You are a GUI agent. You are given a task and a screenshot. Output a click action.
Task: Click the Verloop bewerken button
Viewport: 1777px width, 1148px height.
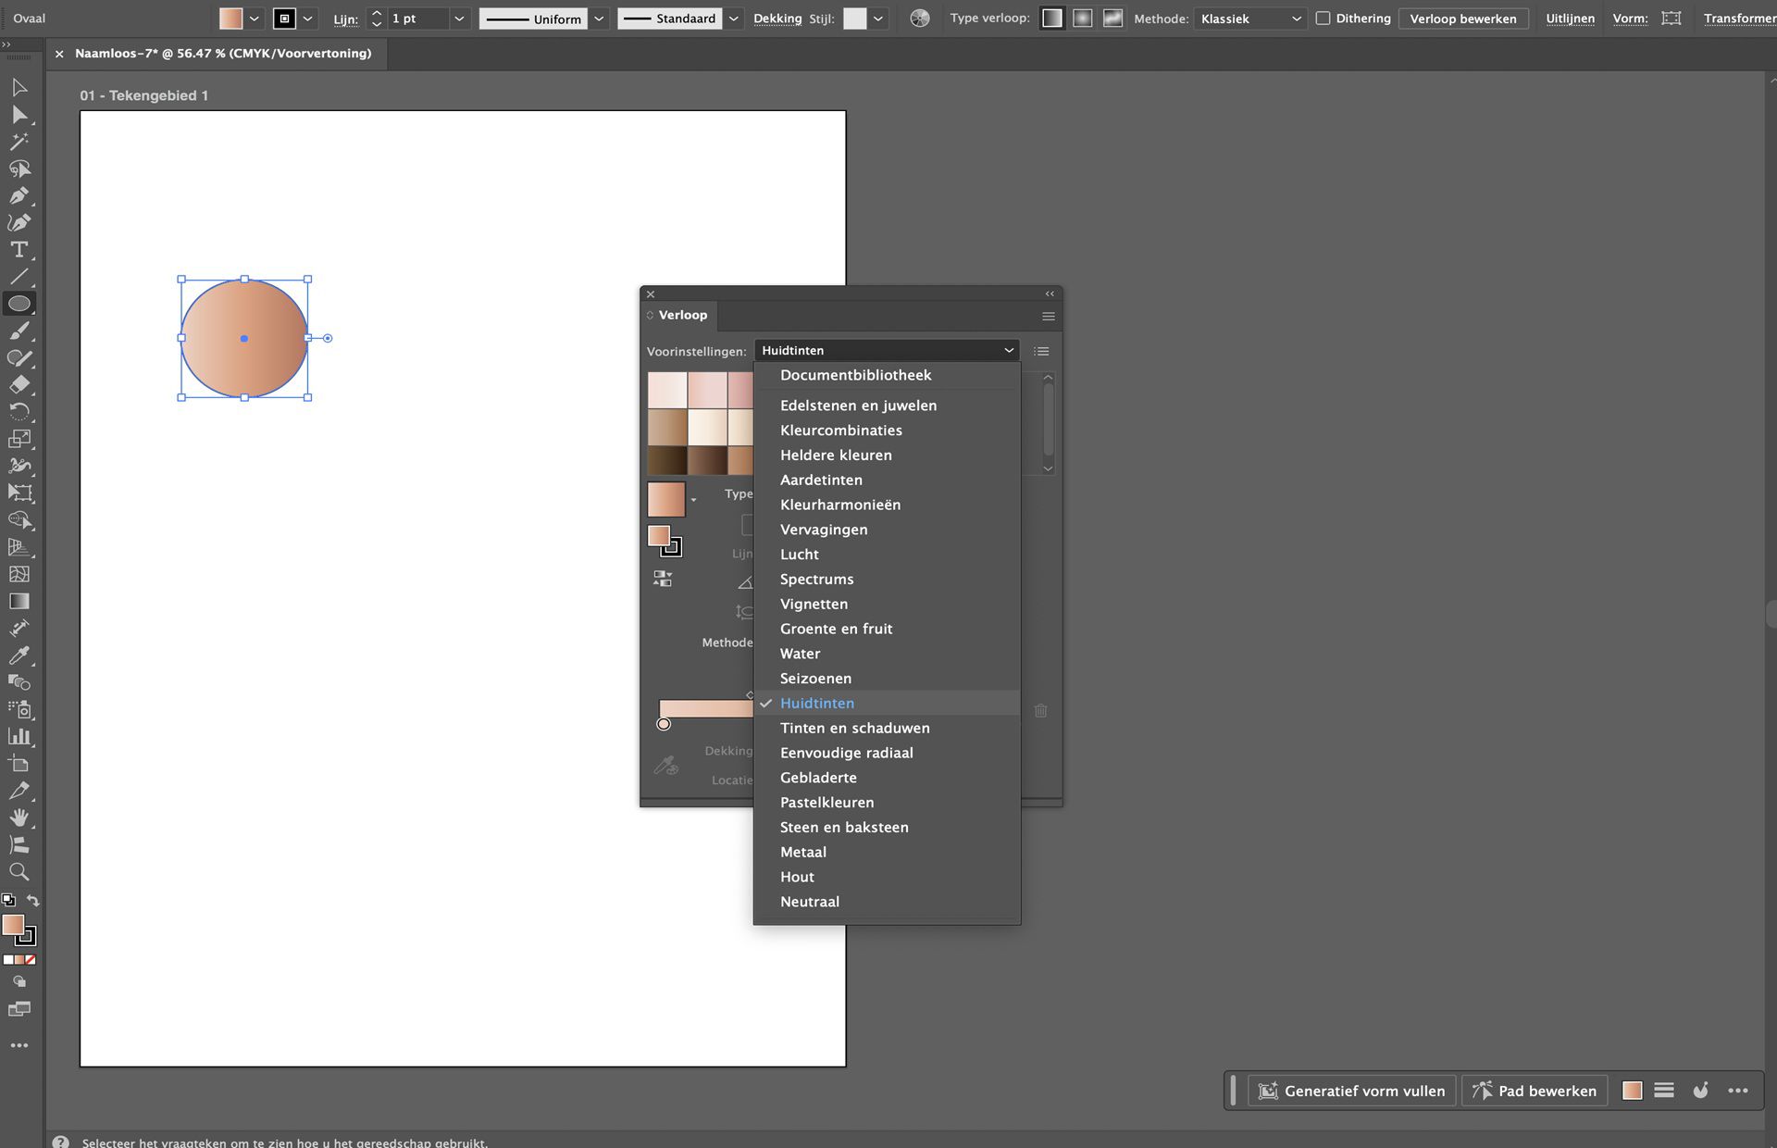(1462, 19)
